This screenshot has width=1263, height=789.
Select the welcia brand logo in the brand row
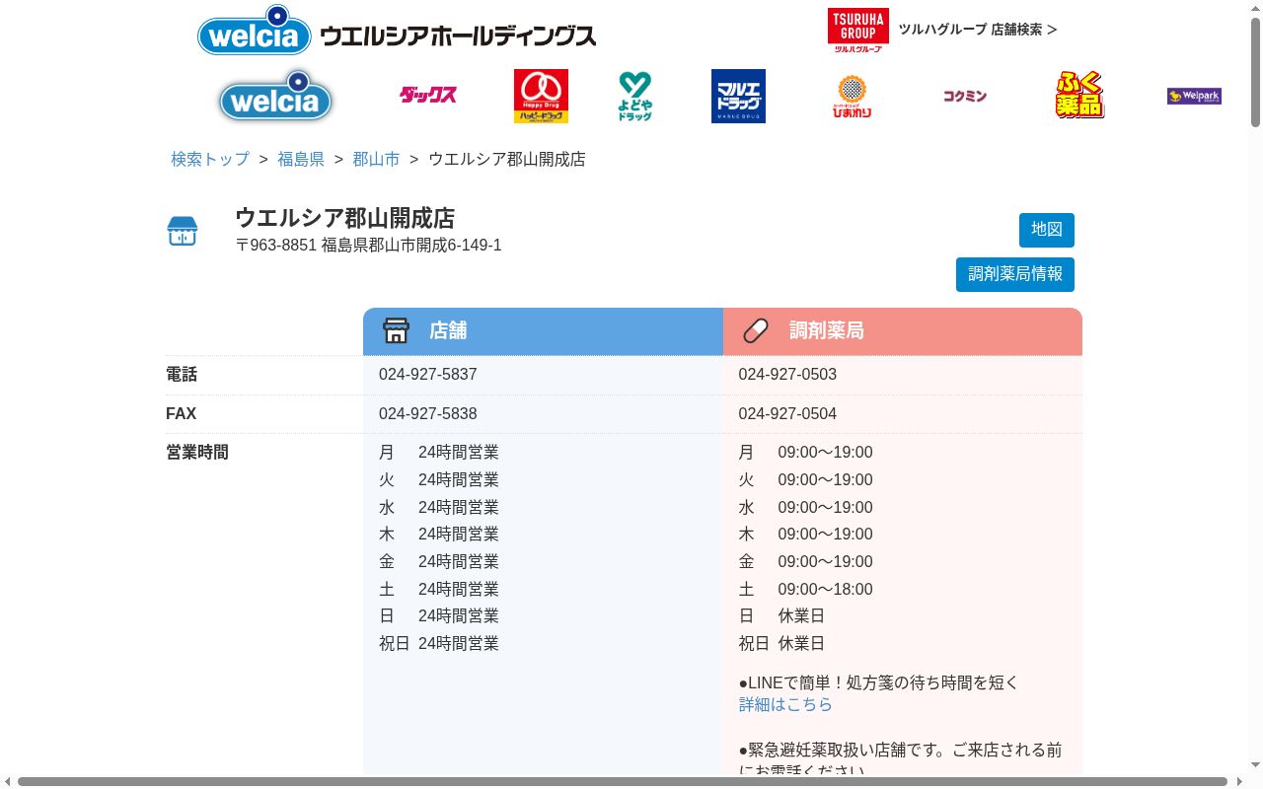coord(275,96)
